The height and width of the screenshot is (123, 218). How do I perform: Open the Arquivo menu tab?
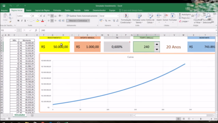point(4,10)
